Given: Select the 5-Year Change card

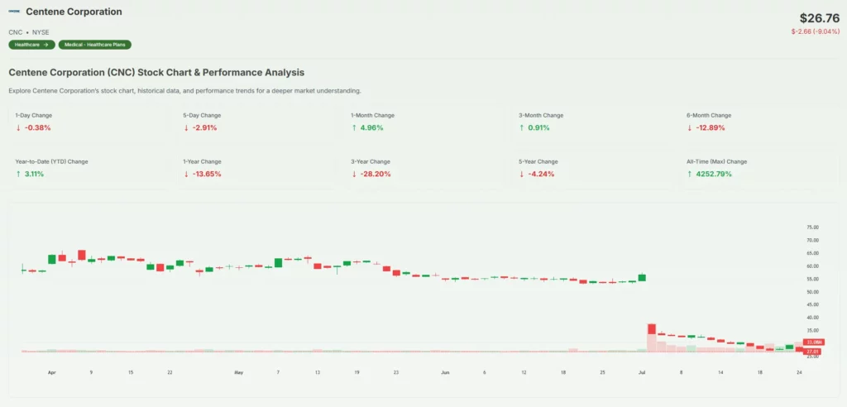Looking at the screenshot, I should (596, 168).
